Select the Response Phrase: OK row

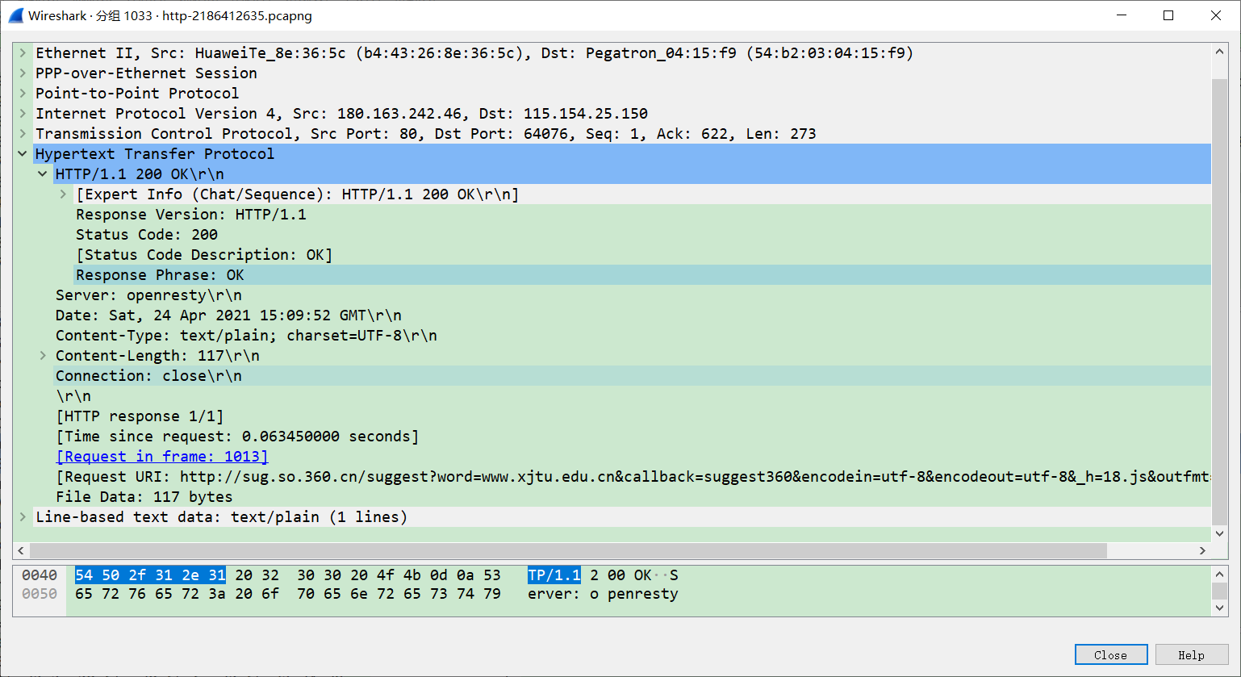(x=643, y=275)
